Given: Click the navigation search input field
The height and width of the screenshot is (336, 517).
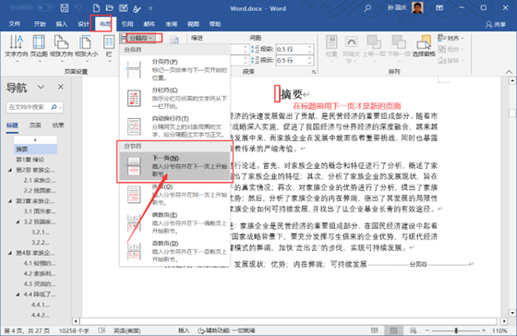Looking at the screenshot, I should point(29,107).
